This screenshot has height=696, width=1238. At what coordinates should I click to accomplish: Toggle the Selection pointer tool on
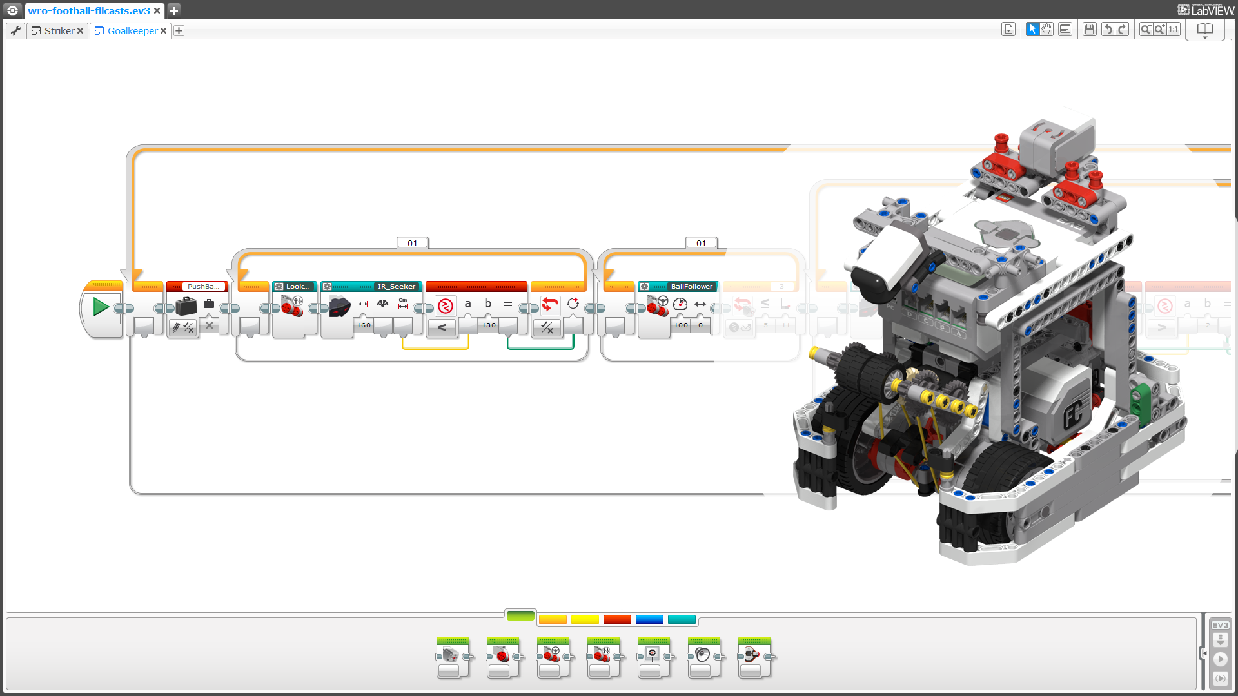point(1032,29)
